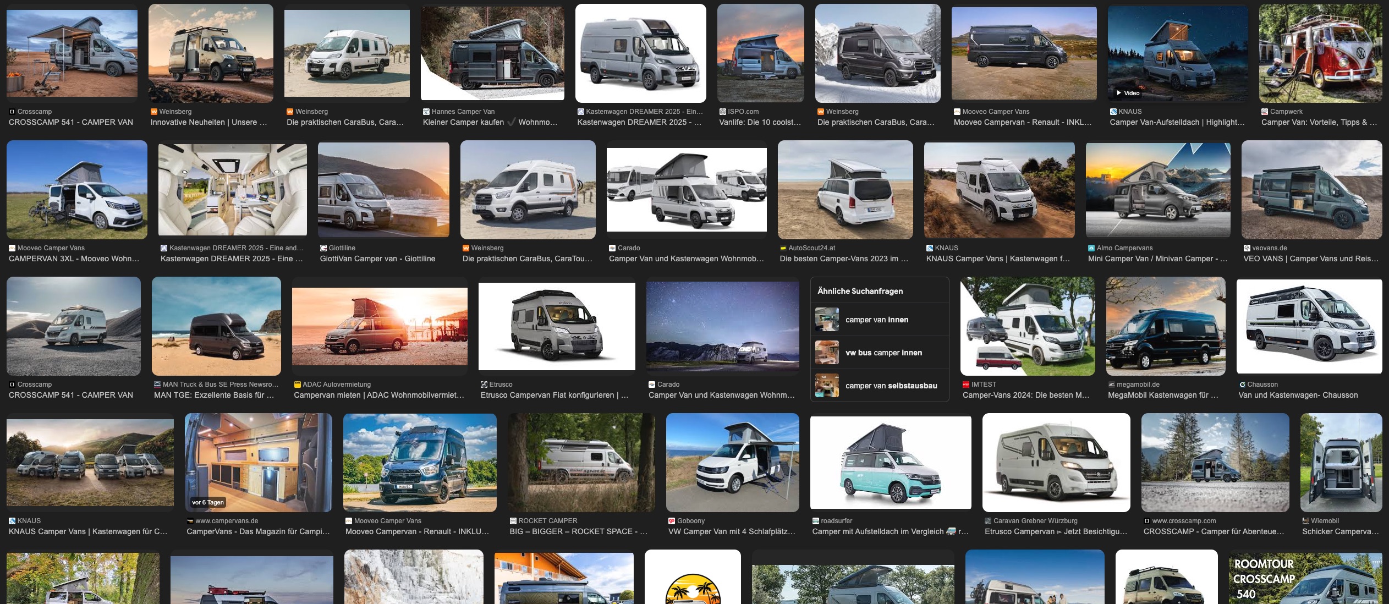Click the Video badge on KNAUS image
The height and width of the screenshot is (604, 1389).
click(1127, 93)
